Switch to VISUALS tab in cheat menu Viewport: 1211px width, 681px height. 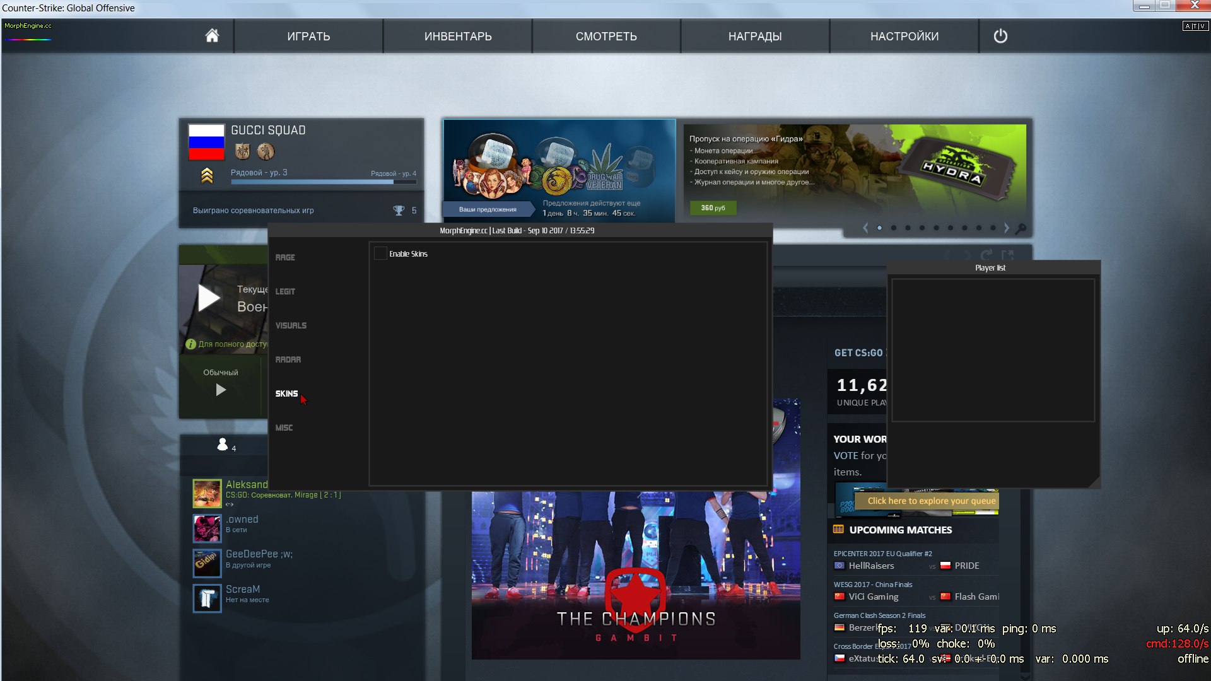point(291,325)
